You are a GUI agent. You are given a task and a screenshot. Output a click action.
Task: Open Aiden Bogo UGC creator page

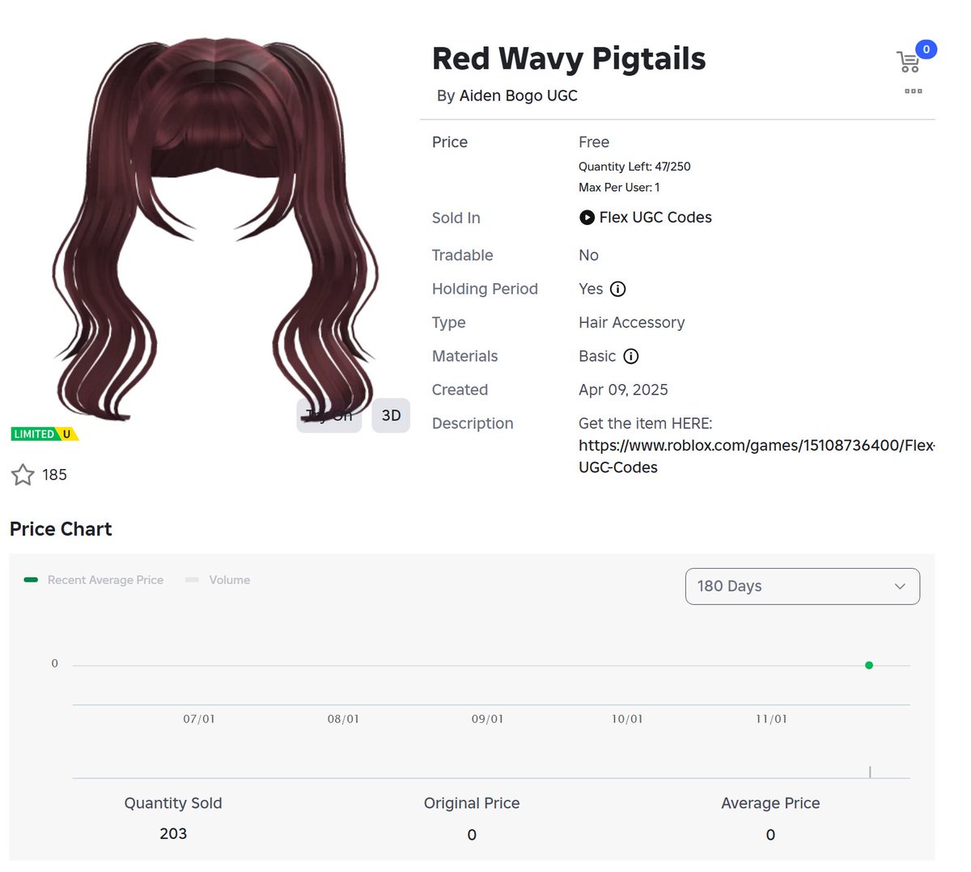pyautogui.click(x=519, y=95)
